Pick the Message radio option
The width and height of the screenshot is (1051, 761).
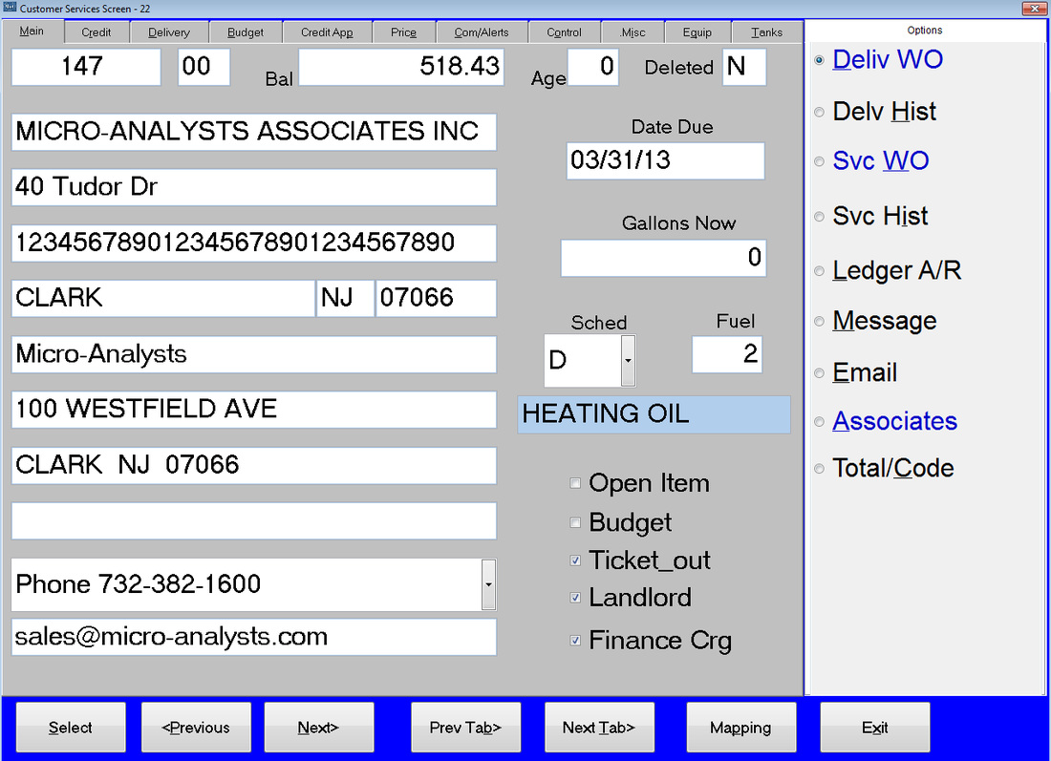click(x=819, y=322)
